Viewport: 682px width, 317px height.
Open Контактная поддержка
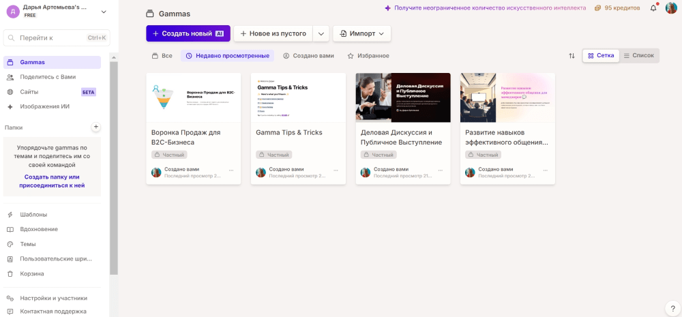pos(53,312)
